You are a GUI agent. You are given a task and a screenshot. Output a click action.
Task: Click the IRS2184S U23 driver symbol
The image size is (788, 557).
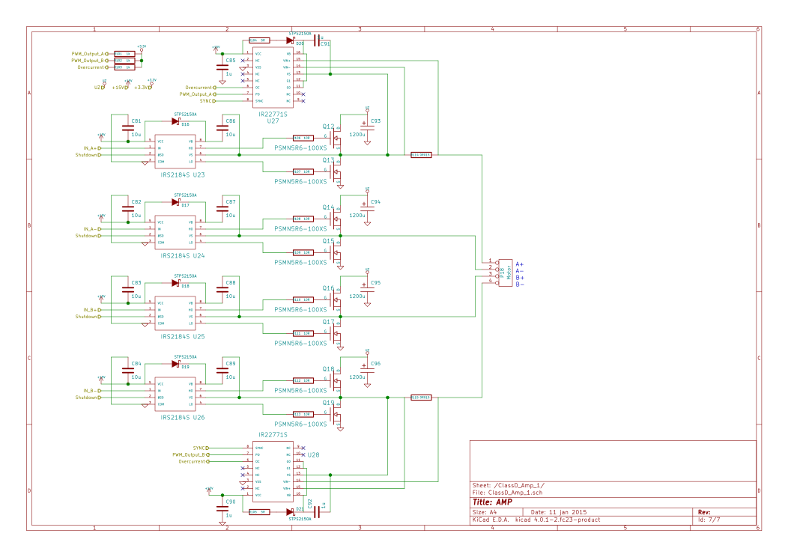click(x=175, y=151)
